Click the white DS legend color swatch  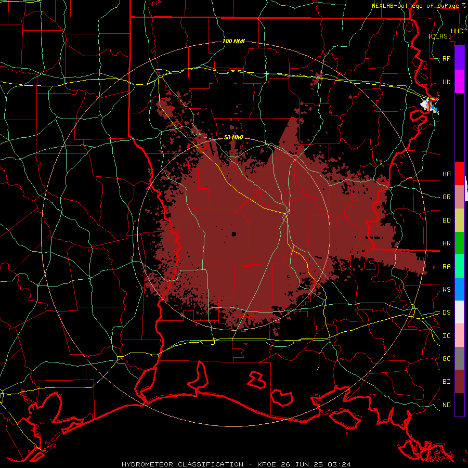(459, 312)
